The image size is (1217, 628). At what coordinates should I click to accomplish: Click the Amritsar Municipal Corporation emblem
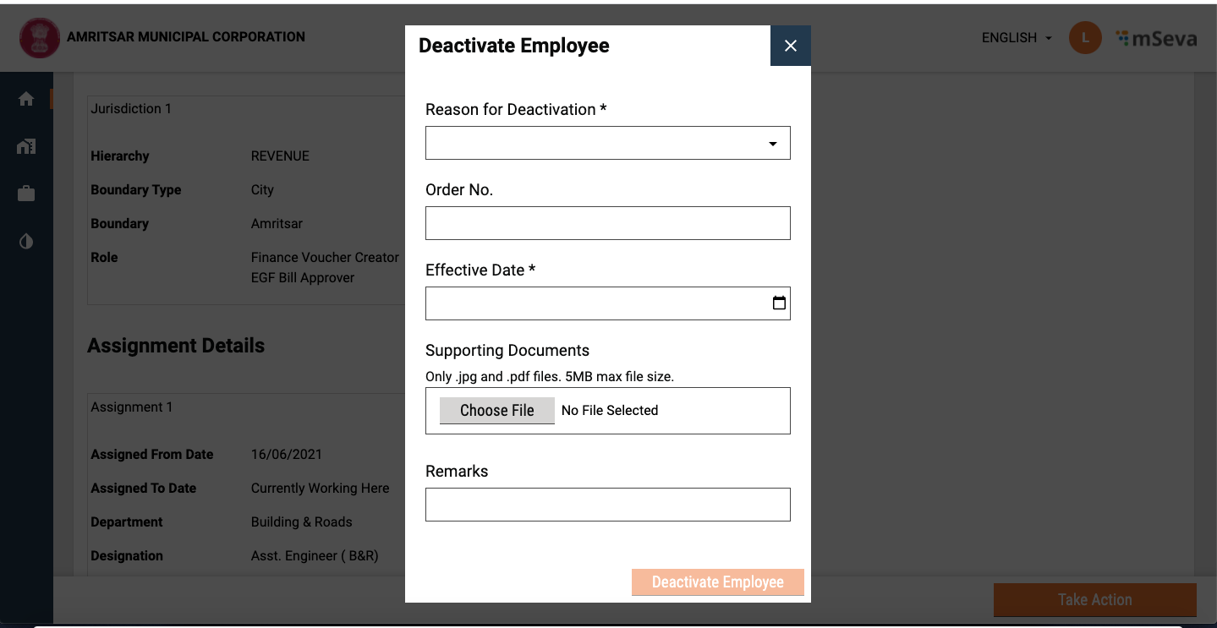[40, 38]
